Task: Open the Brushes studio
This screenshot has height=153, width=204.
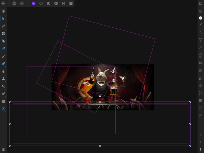Action: [x=200, y=25]
